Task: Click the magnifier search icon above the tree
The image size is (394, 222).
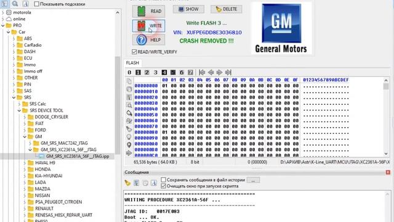Action: (15, 4)
